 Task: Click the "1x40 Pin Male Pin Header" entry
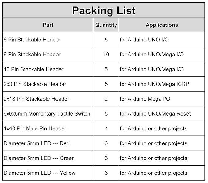35,128
